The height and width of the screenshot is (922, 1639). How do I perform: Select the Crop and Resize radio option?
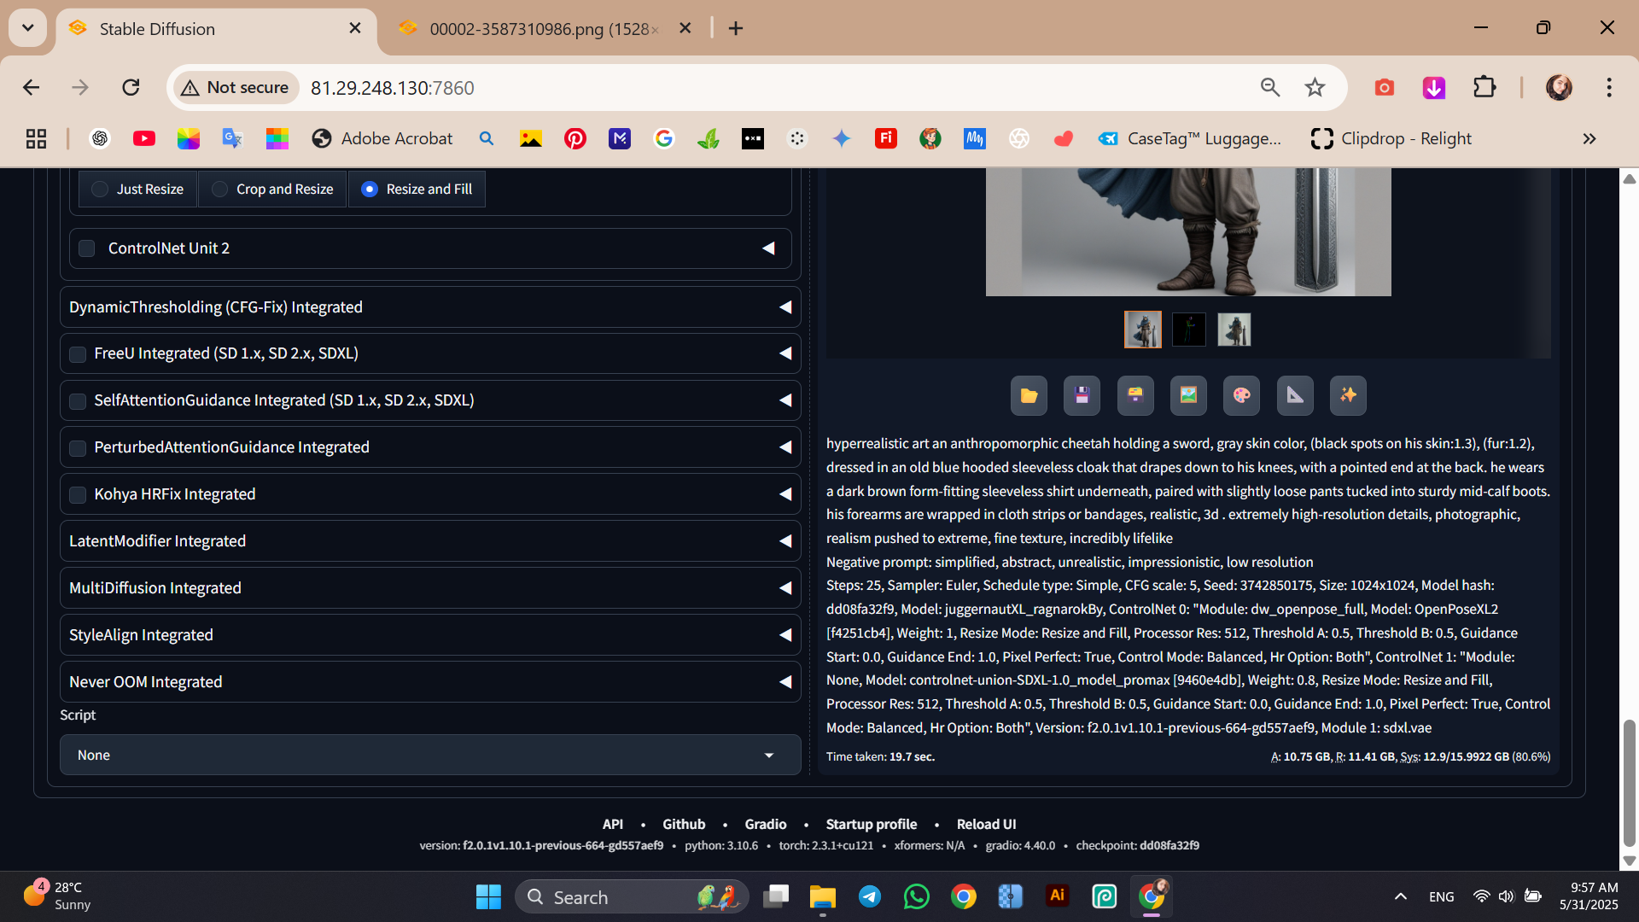(220, 190)
